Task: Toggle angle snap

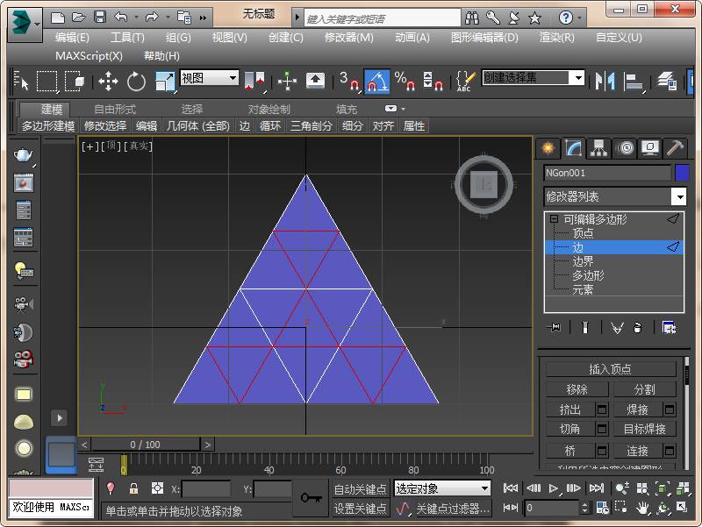Action: [377, 81]
